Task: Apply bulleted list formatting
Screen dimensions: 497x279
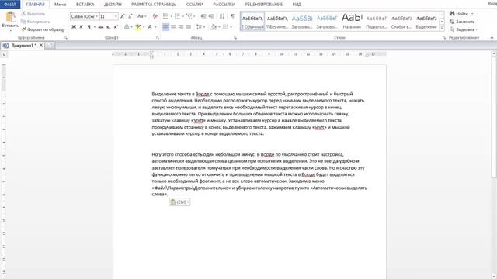Action: click(x=165, y=16)
